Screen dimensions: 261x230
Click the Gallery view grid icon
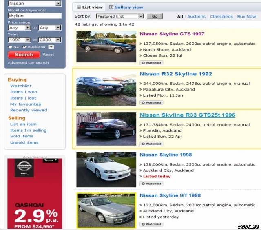(111, 7)
